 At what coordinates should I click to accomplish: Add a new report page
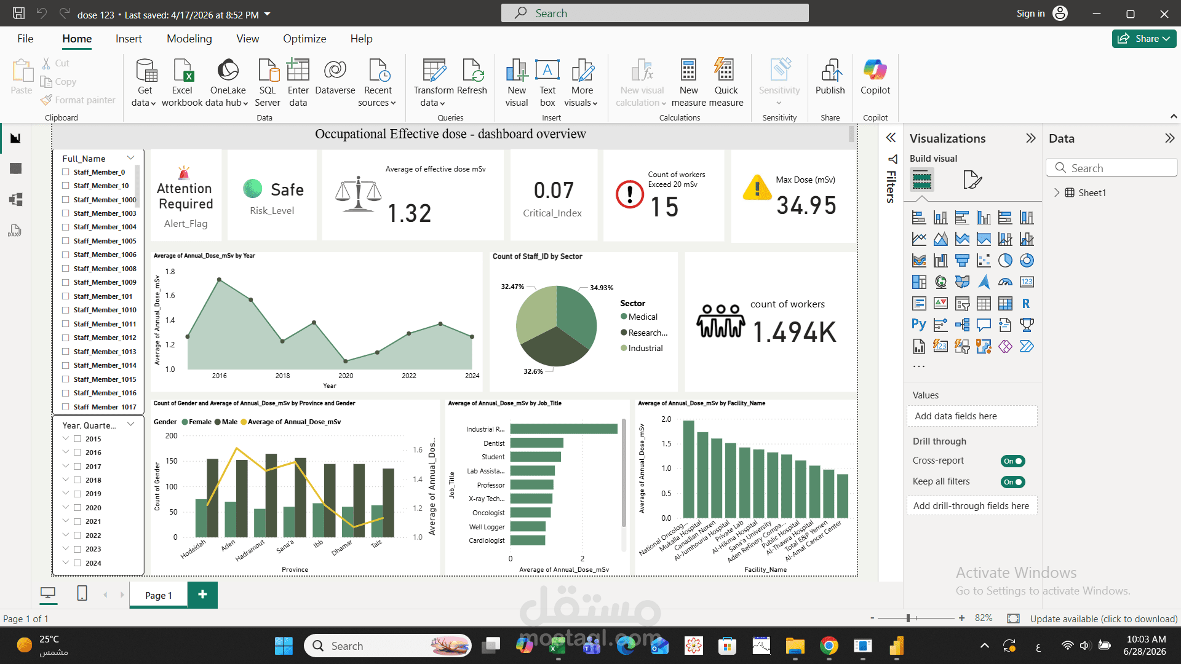202,595
